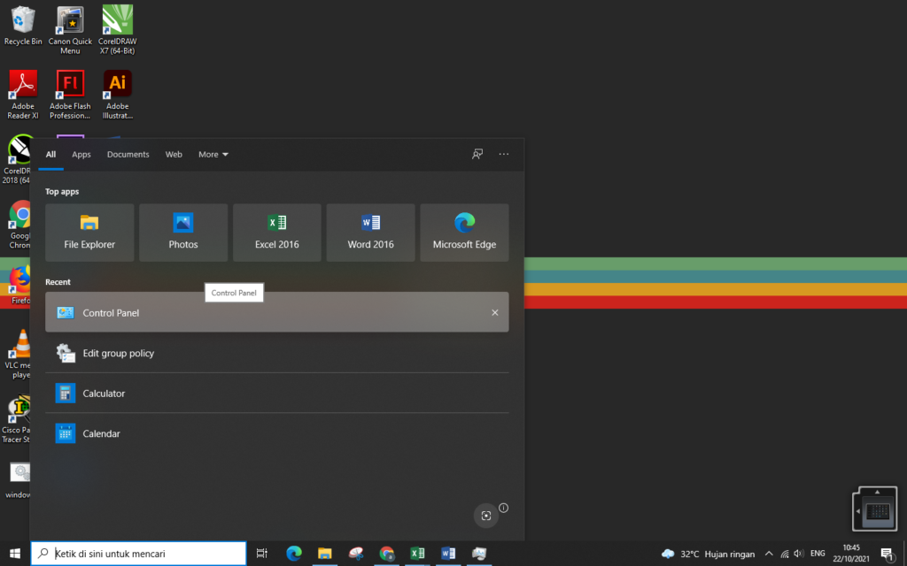907x566 pixels.
Task: Open the search feedback icon
Action: coord(477,154)
